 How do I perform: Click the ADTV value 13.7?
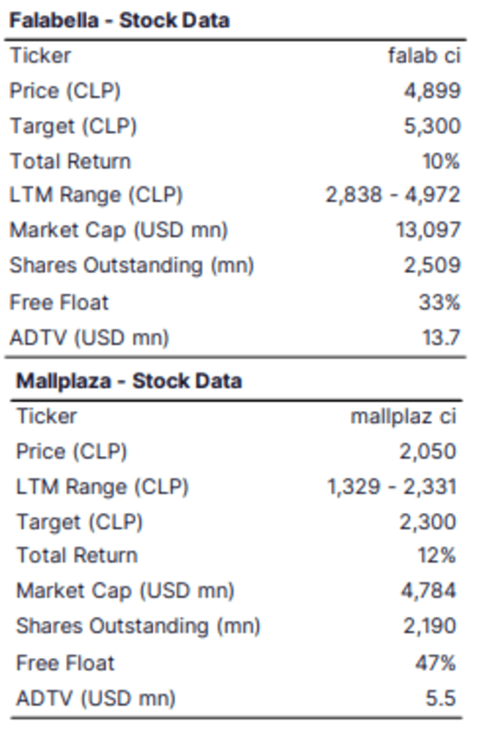(x=441, y=337)
